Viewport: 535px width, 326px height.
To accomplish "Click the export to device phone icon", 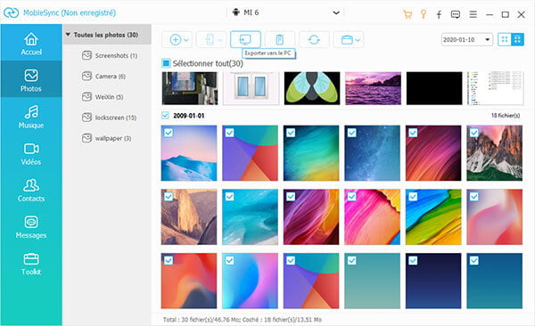I will point(210,40).
